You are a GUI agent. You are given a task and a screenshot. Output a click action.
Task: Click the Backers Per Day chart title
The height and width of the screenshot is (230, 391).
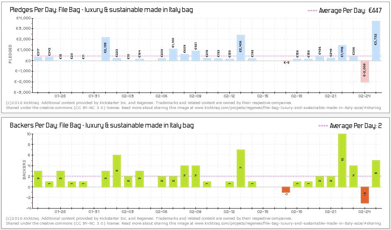click(102, 126)
